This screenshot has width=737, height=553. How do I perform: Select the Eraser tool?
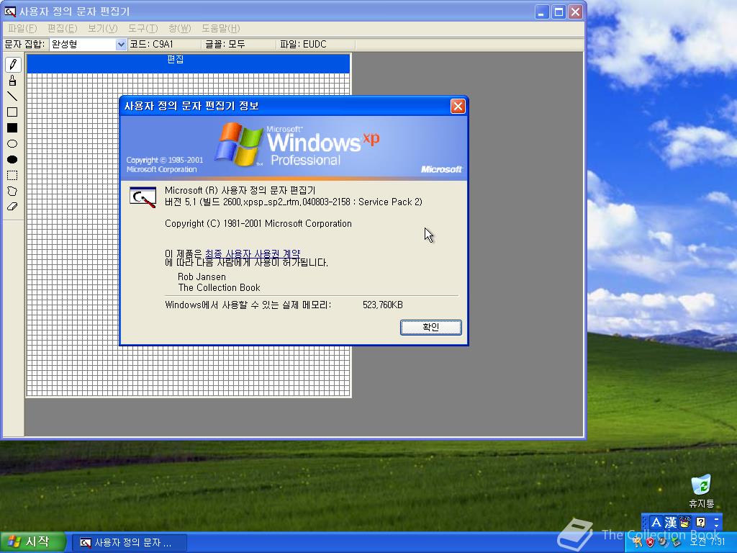13,207
